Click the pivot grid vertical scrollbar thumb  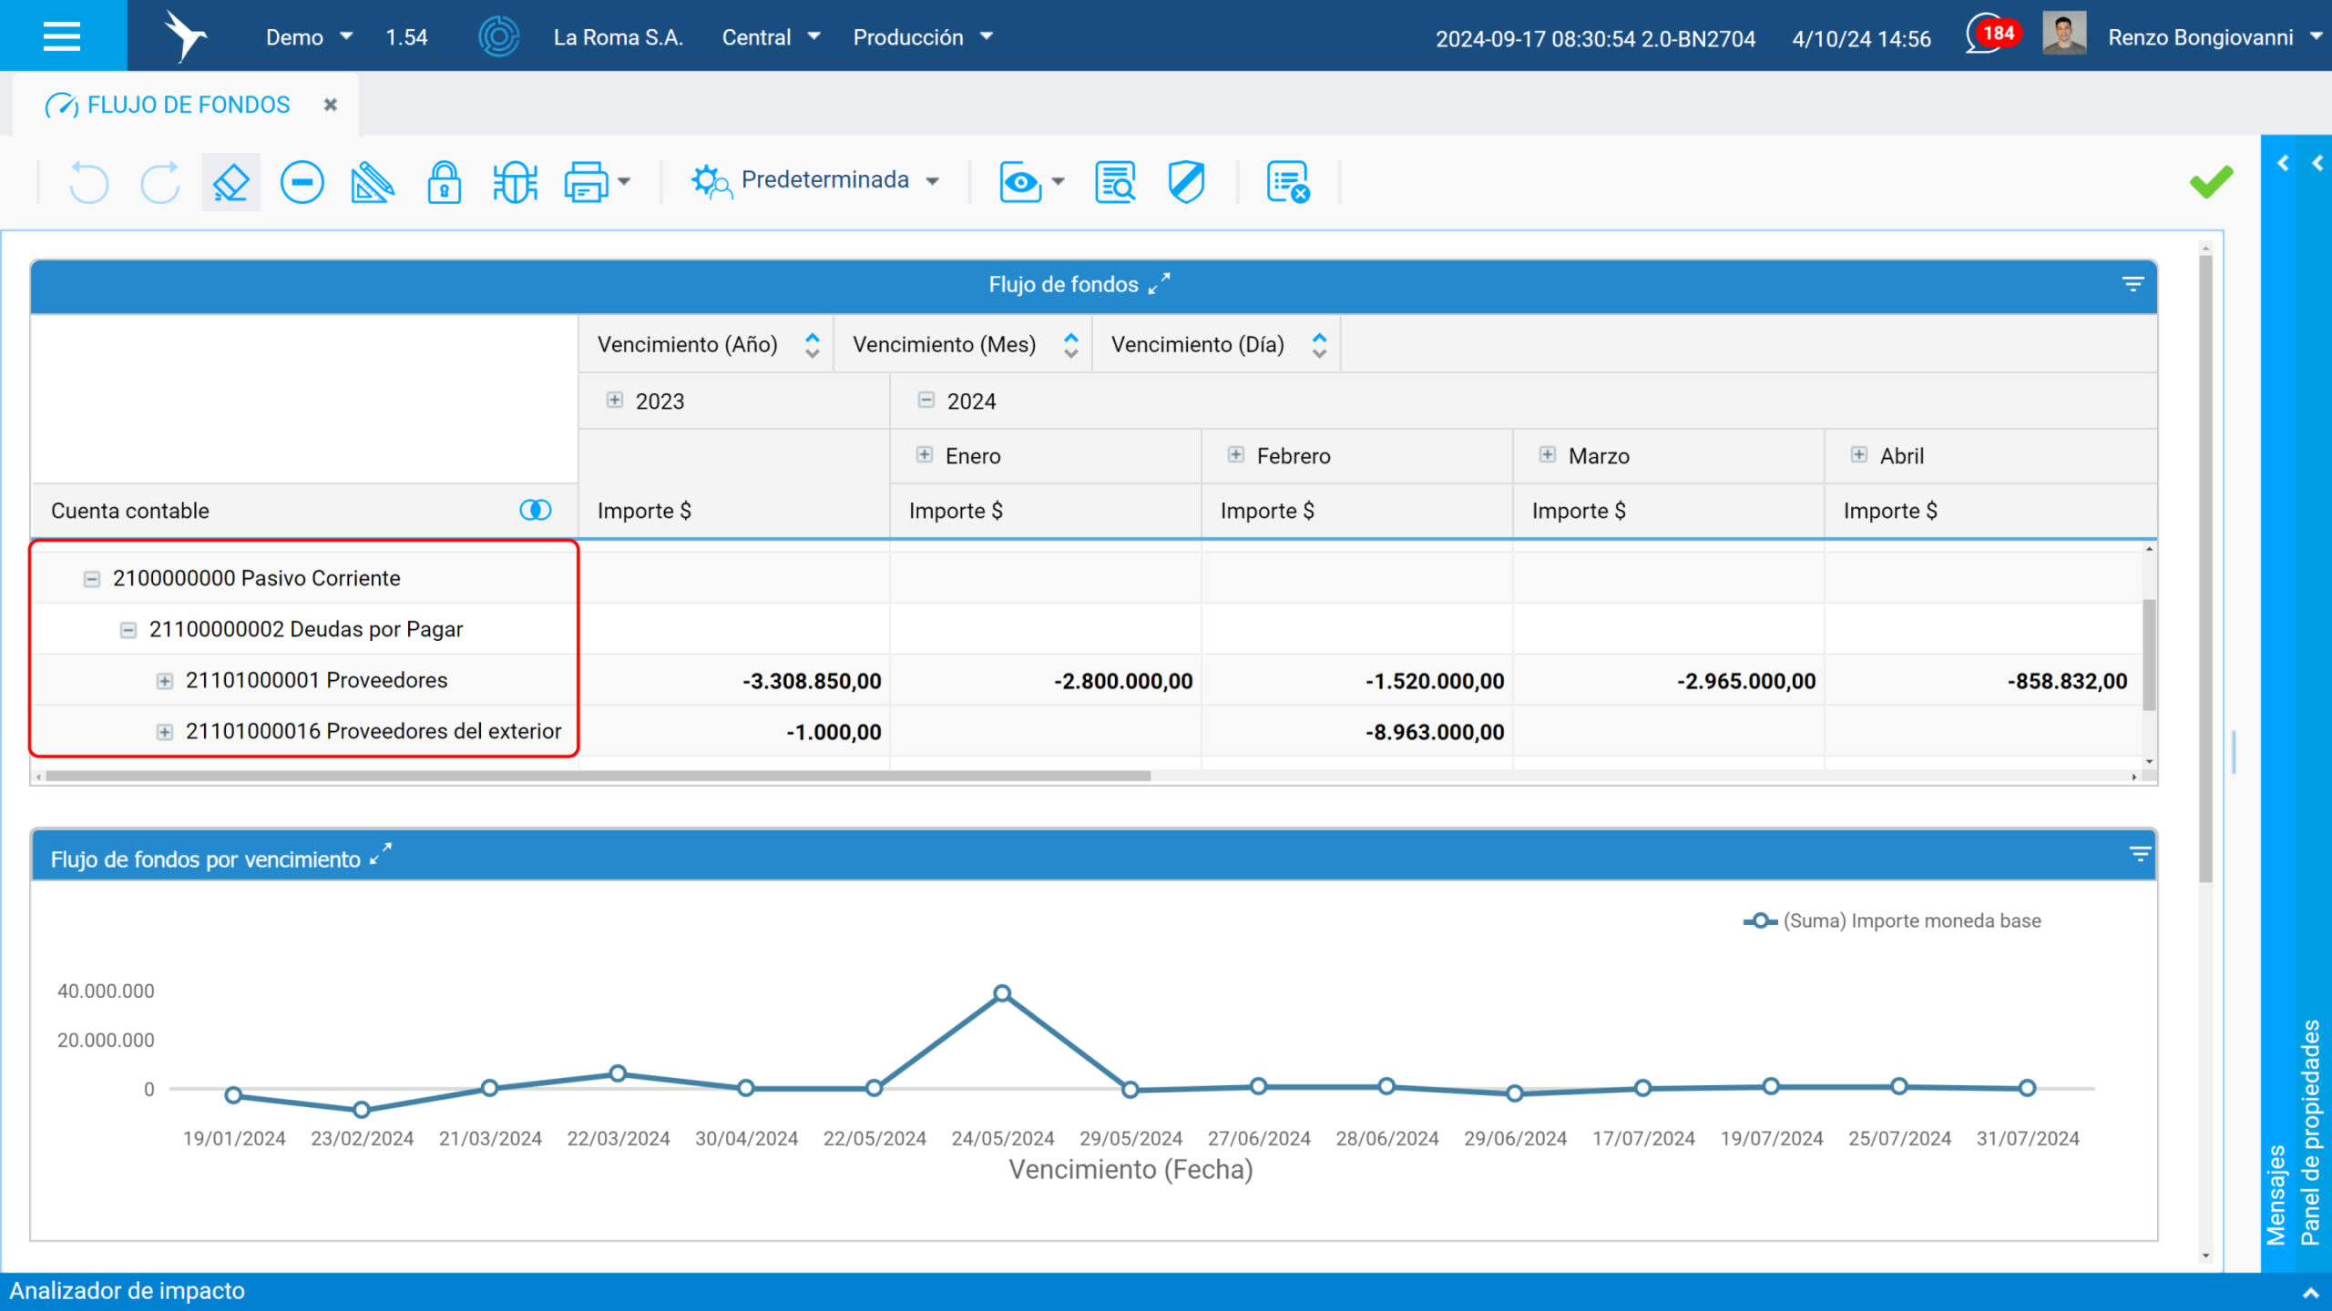(x=2149, y=654)
